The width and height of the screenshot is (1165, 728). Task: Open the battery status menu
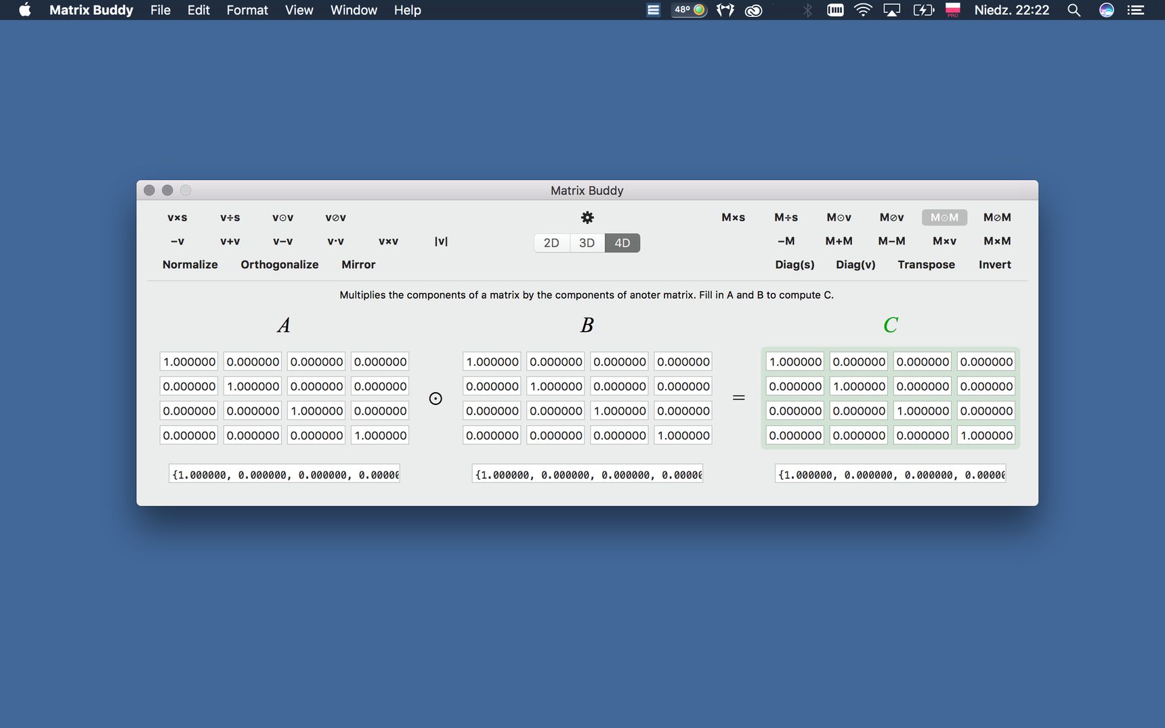pos(924,9)
